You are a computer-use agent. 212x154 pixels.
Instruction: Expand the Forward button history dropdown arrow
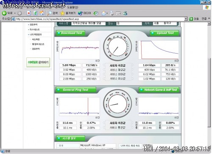click(x=24, y=13)
